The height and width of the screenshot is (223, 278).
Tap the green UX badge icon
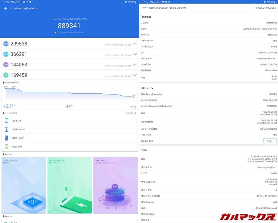6,75
